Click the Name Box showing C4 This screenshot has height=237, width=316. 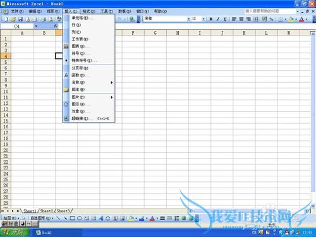point(17,27)
